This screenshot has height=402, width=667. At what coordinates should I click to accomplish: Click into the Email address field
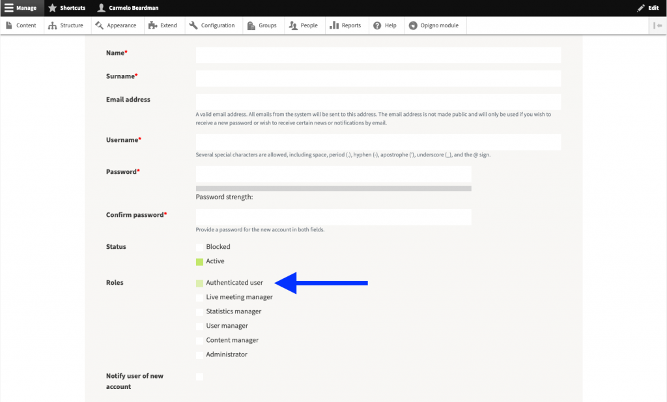378,102
